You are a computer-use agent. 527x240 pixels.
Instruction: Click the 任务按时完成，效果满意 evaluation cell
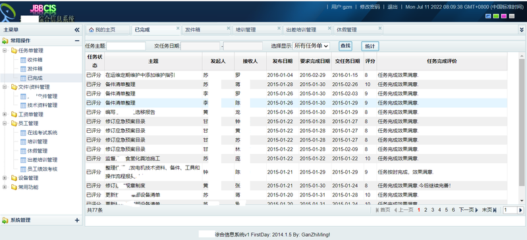[x=441, y=172]
